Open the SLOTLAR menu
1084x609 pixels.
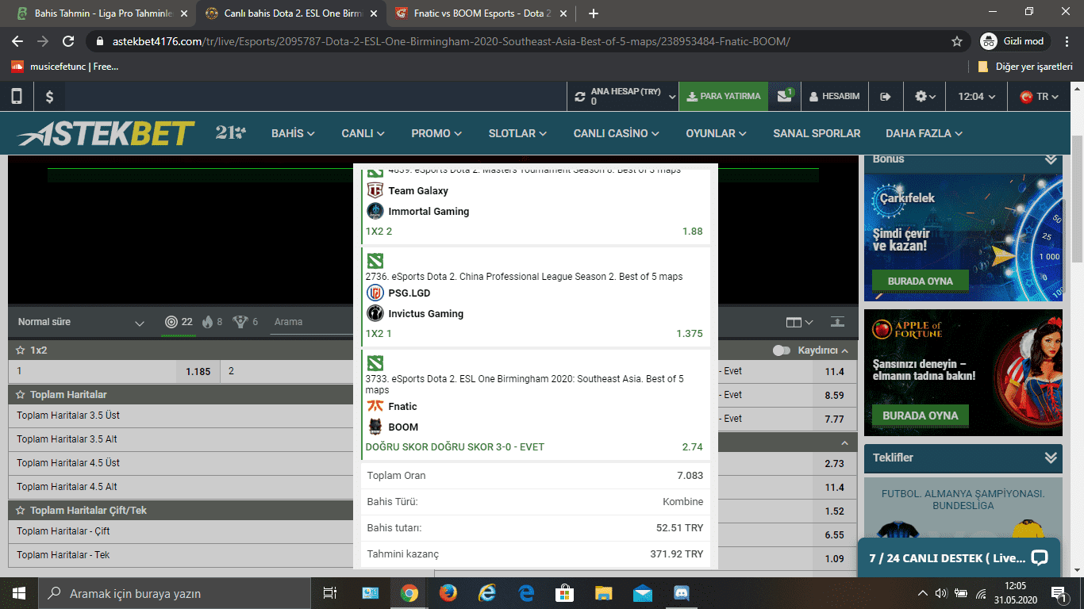coord(518,133)
